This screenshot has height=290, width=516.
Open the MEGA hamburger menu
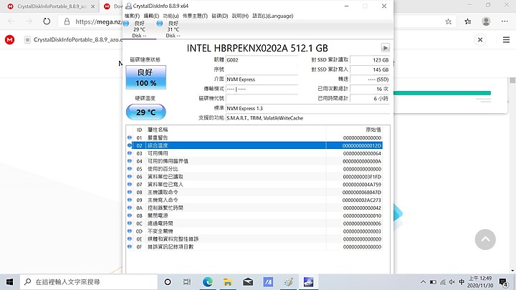click(x=506, y=40)
